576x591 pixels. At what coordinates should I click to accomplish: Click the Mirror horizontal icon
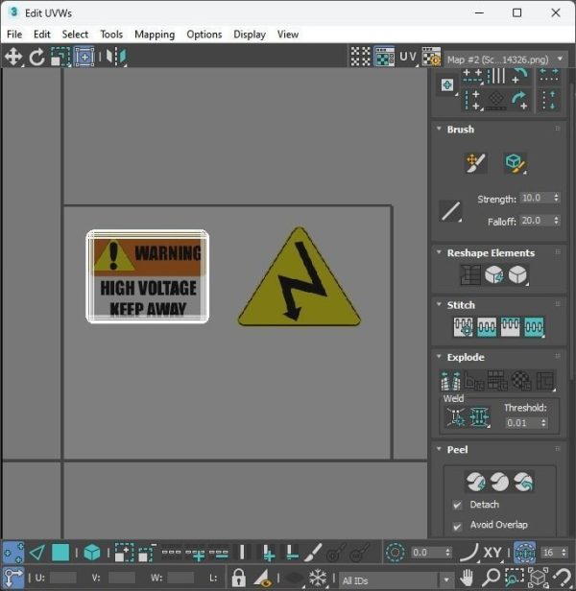(x=116, y=57)
